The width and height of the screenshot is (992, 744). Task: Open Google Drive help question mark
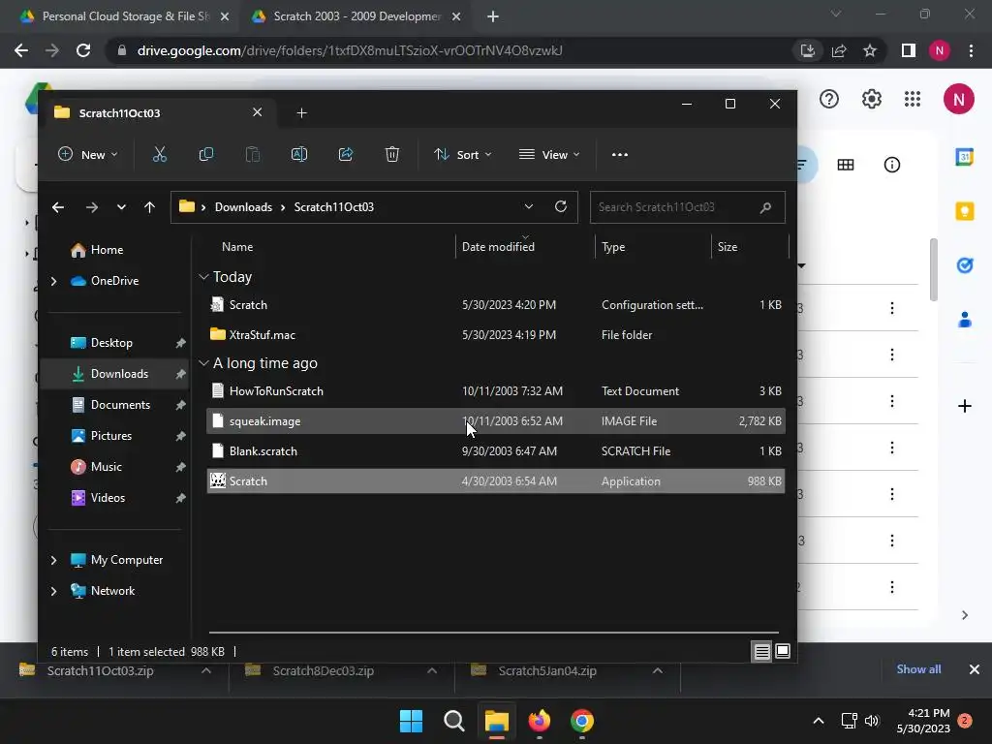[829, 100]
